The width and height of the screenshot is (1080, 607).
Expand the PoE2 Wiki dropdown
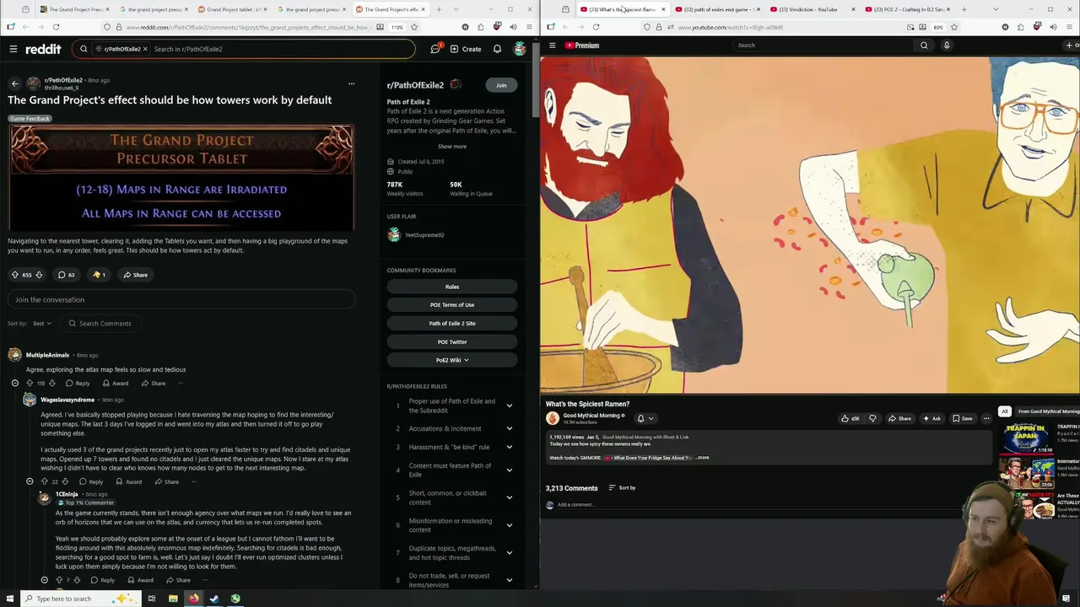(x=452, y=361)
